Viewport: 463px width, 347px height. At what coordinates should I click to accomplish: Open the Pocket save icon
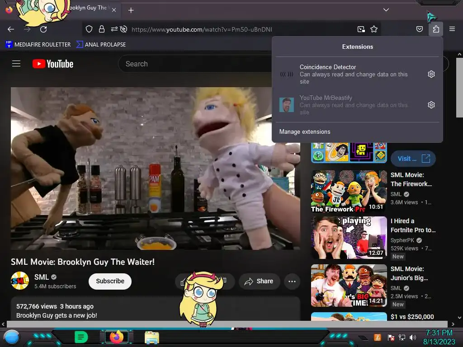tap(419, 29)
